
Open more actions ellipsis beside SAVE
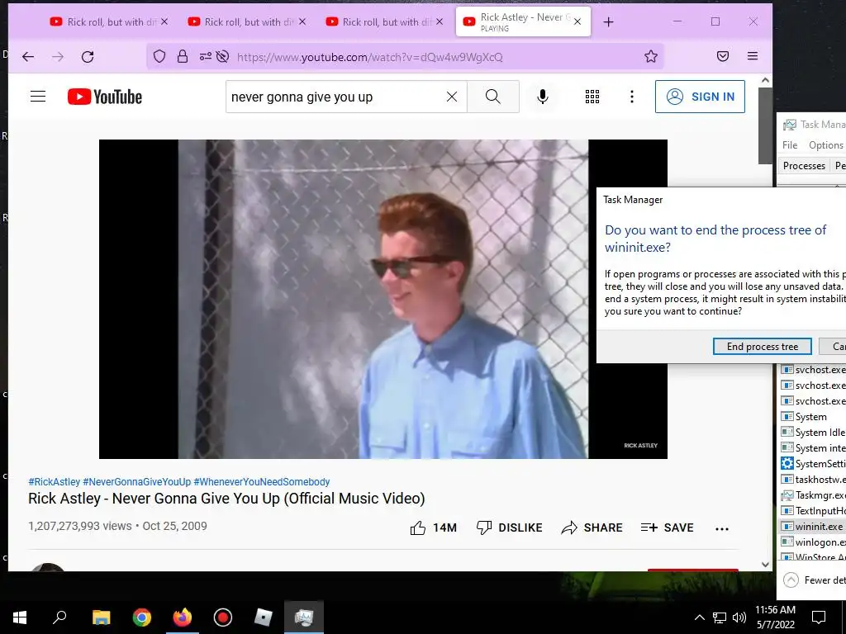pos(722,529)
